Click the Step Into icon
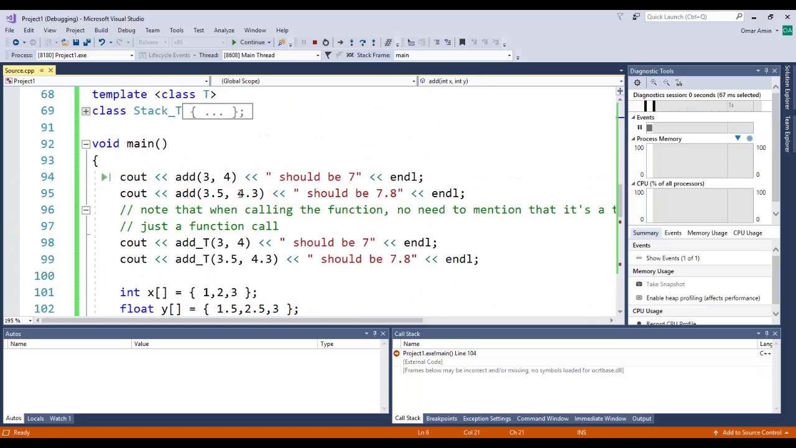Screen dimensions: 796x448 tap(351, 42)
